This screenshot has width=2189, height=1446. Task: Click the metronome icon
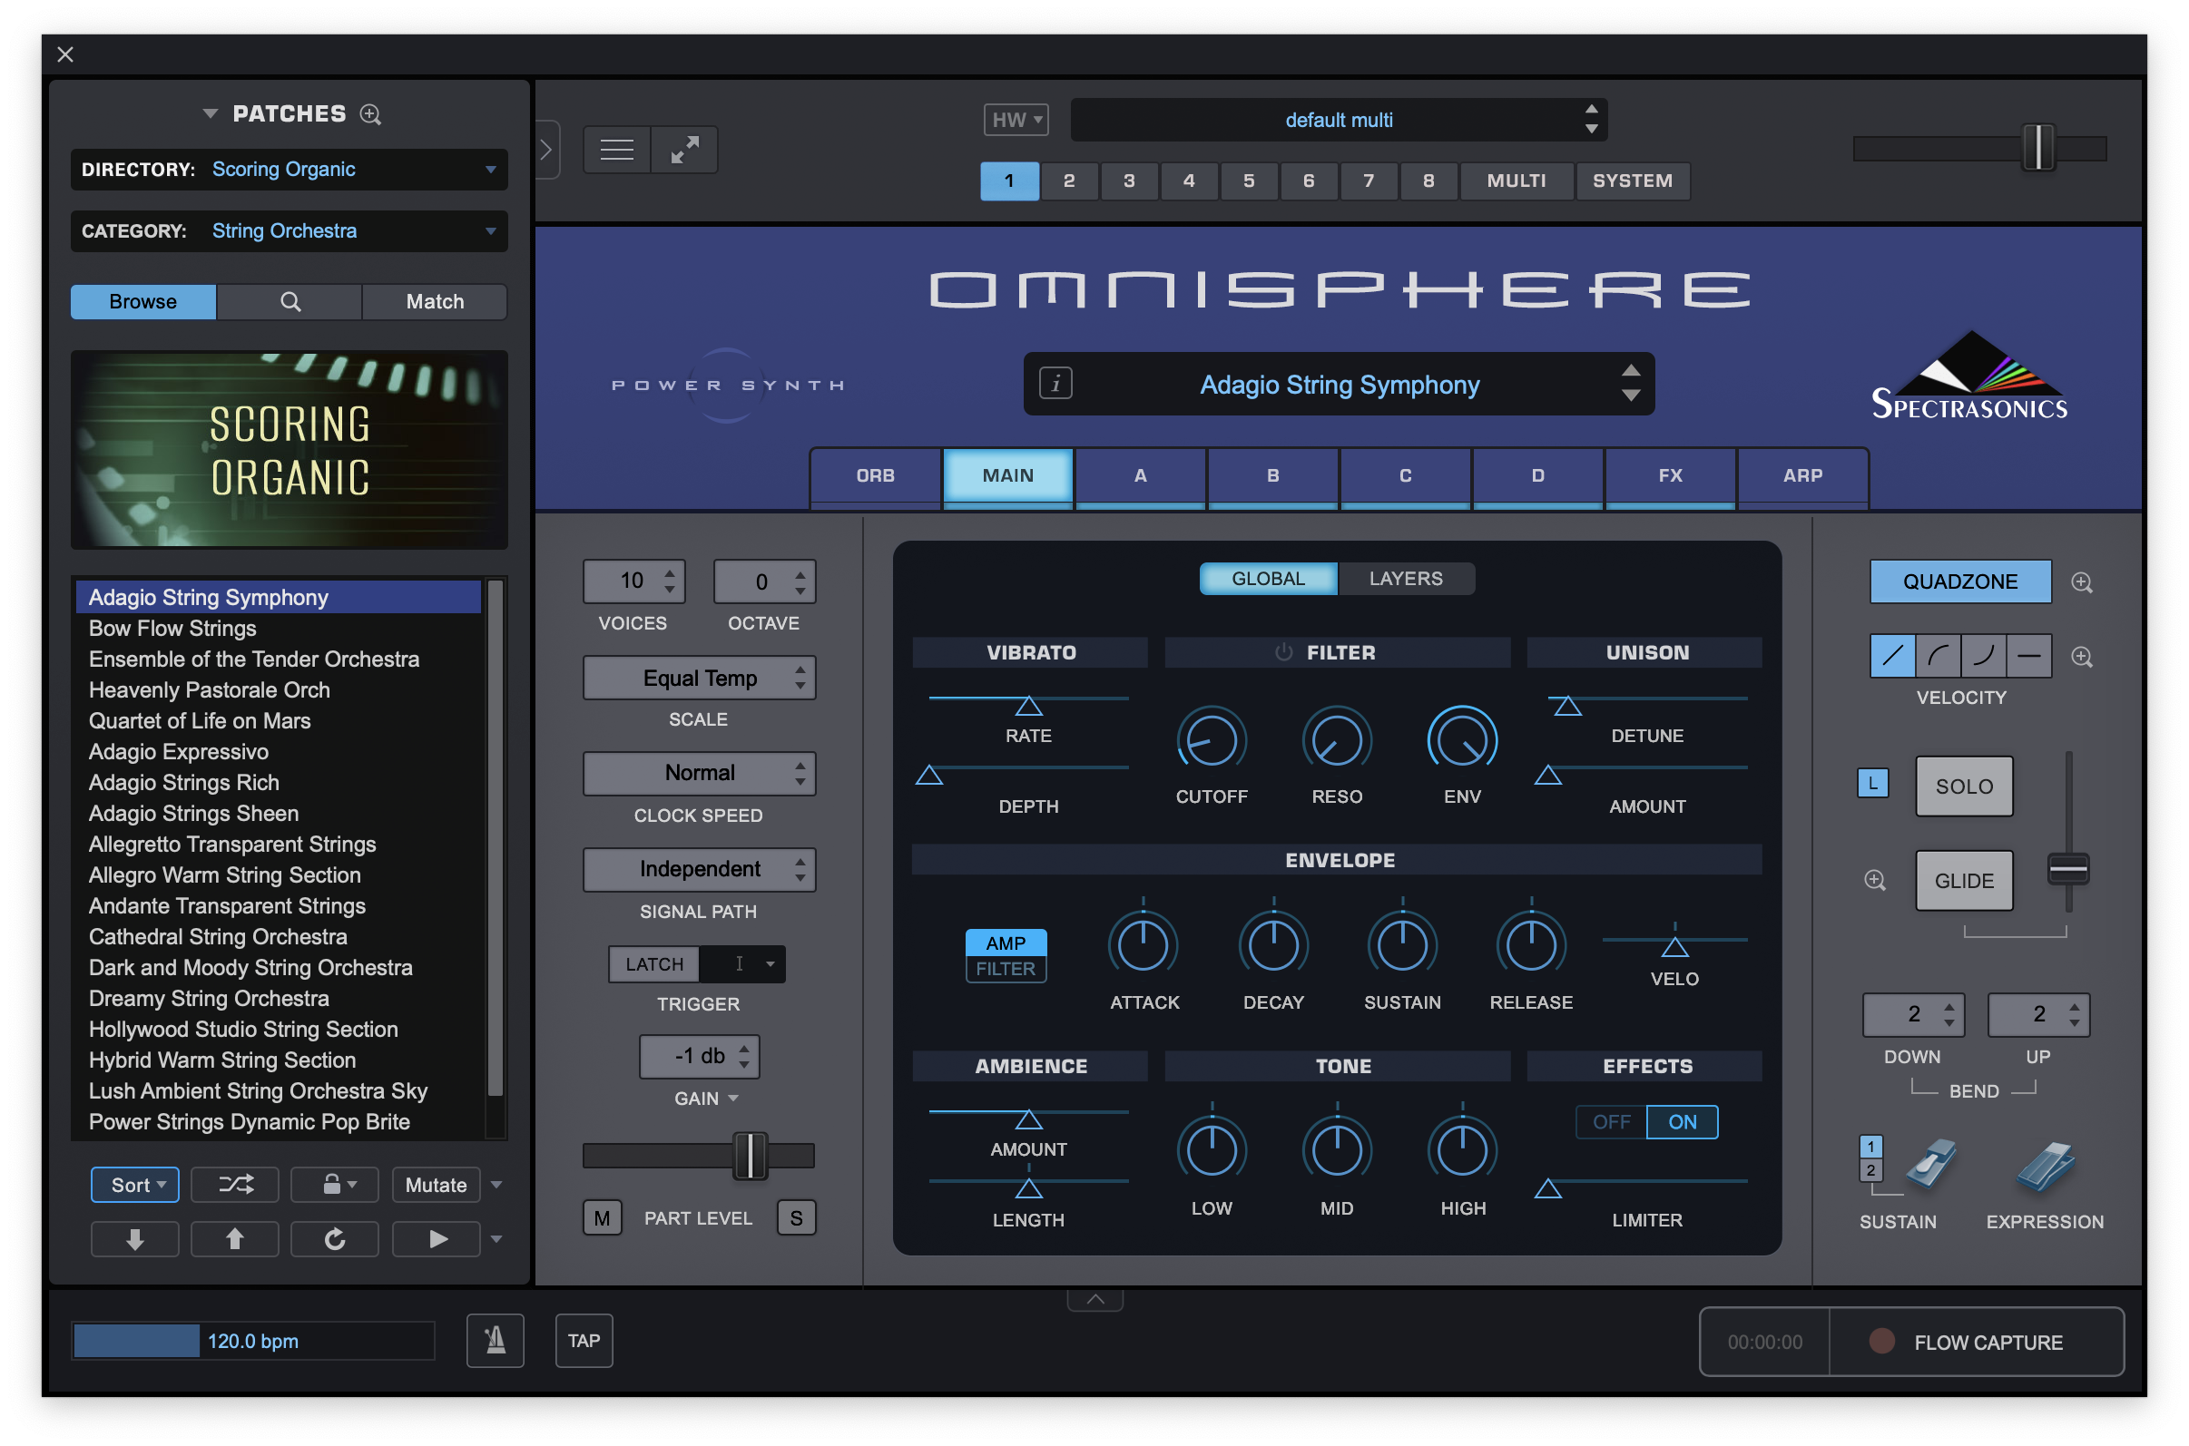(x=496, y=1340)
